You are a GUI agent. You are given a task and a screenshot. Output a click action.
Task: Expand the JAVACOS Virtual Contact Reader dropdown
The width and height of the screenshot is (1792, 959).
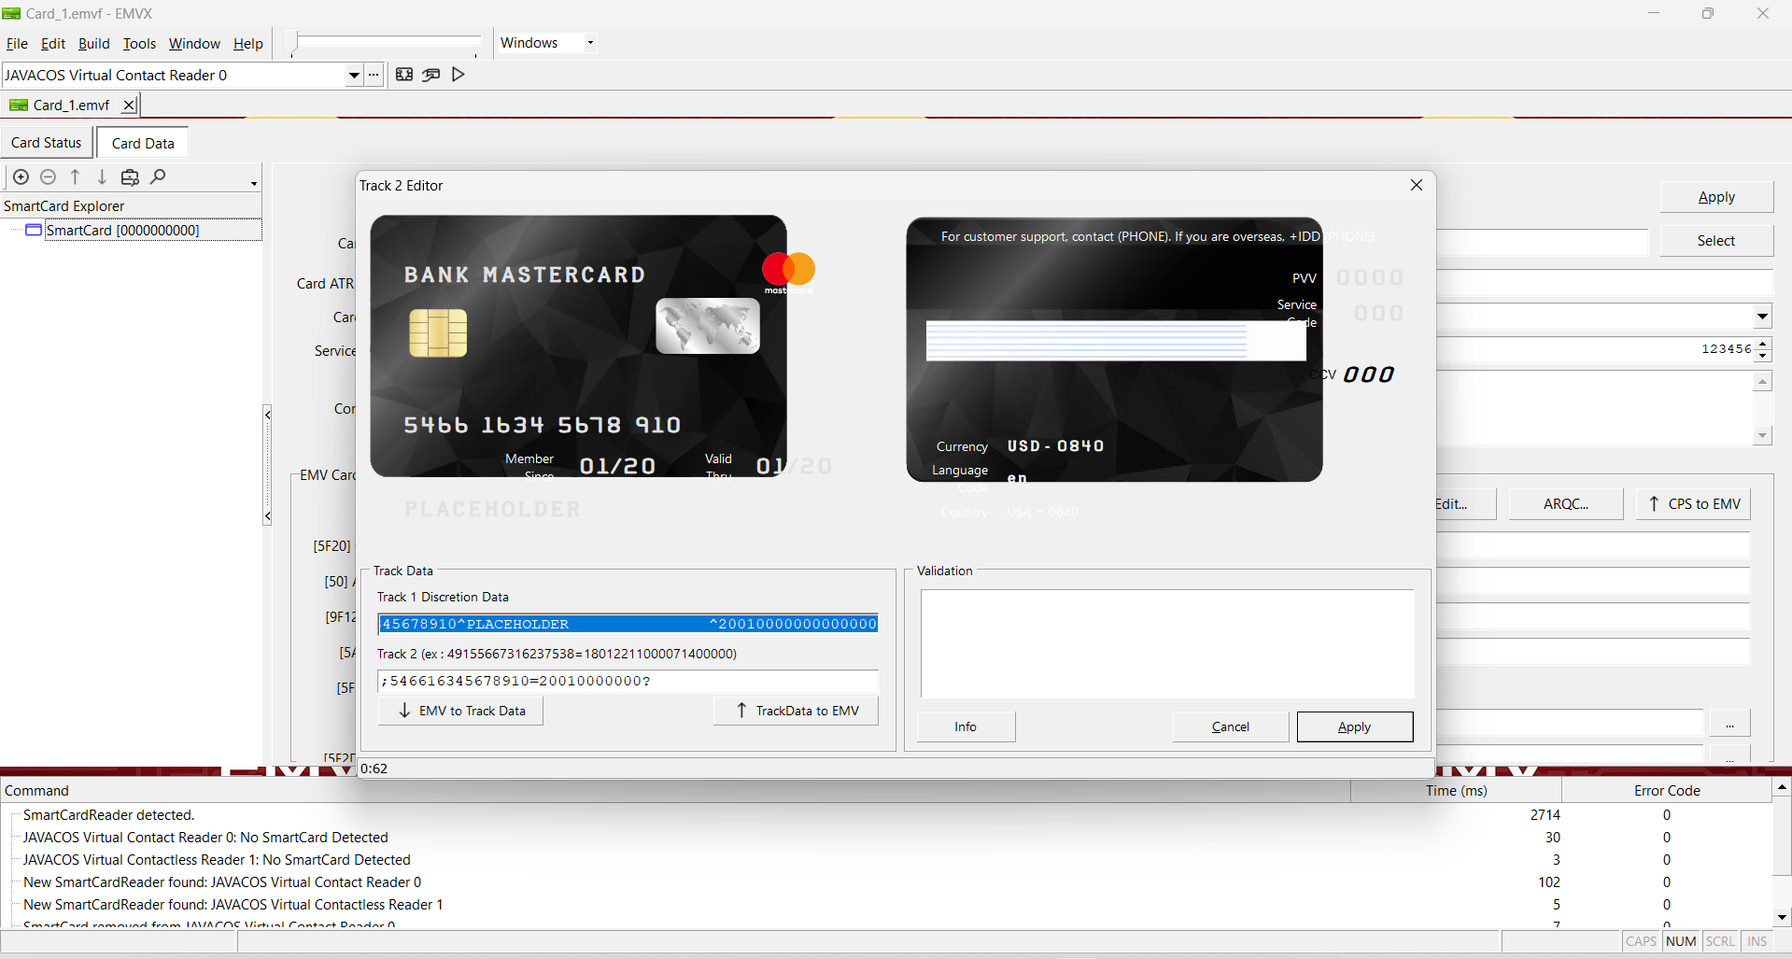pyautogui.click(x=354, y=76)
